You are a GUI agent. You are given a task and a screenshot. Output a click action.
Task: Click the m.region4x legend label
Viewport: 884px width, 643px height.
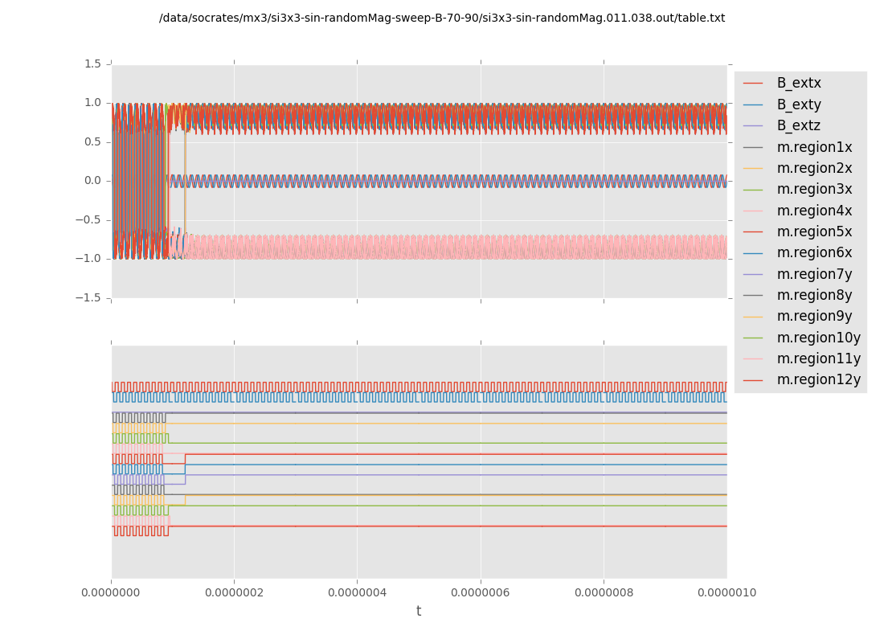[814, 211]
